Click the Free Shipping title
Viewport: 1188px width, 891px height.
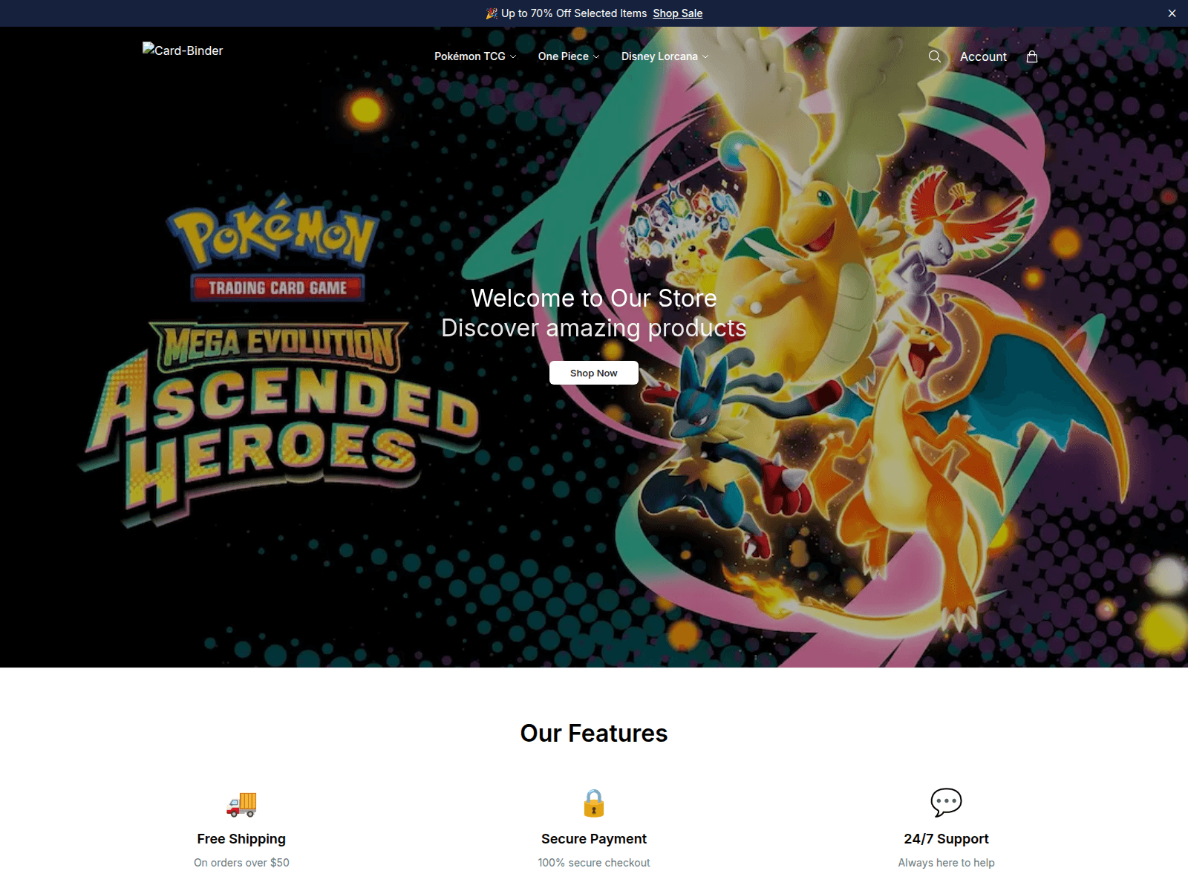coord(241,838)
